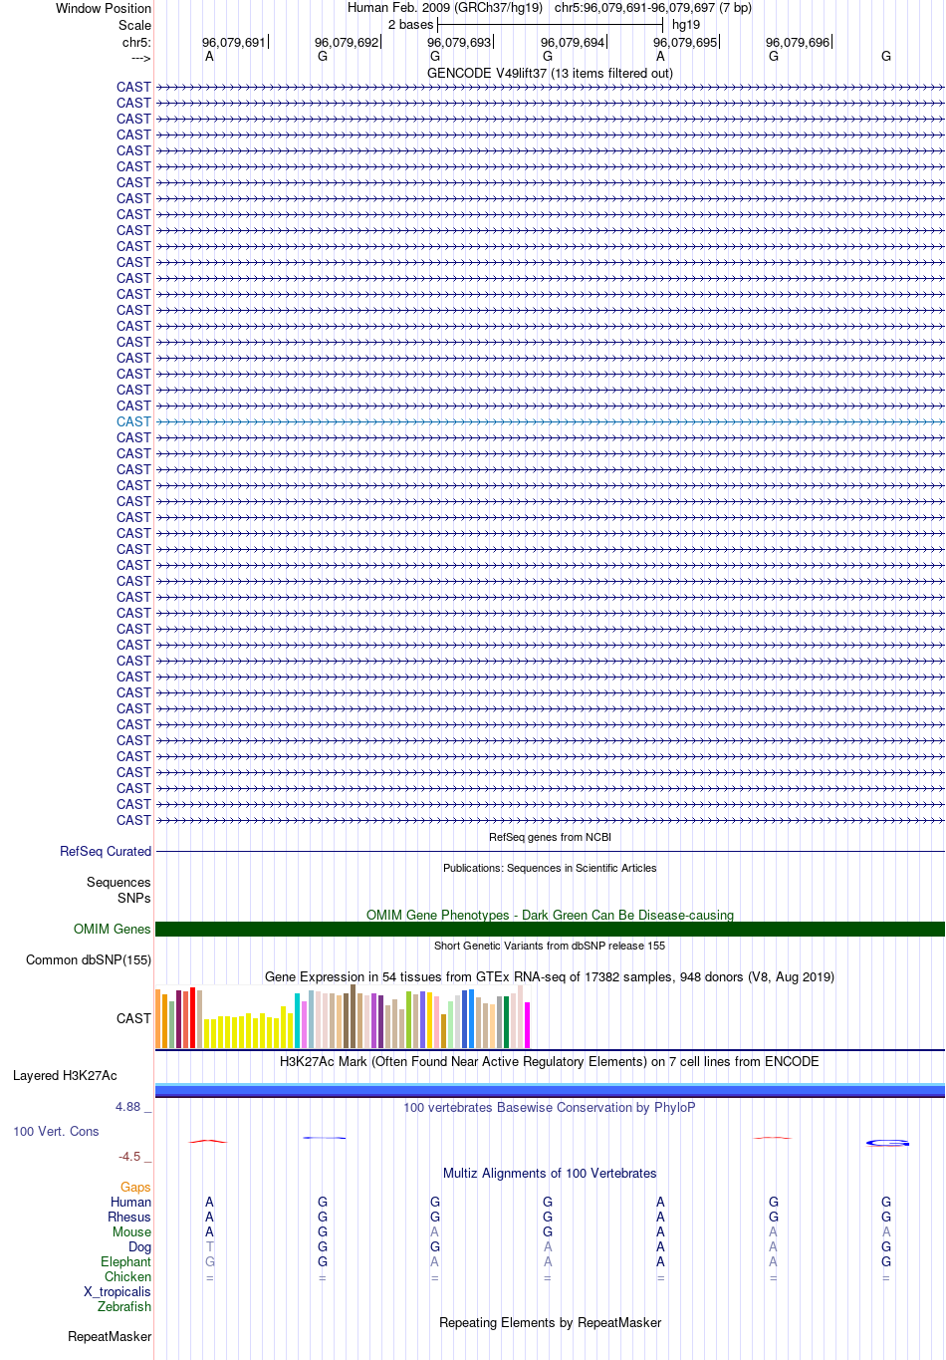Click the CAST label beside GTEx bars
This screenshot has width=946, height=1360.
tap(133, 1018)
